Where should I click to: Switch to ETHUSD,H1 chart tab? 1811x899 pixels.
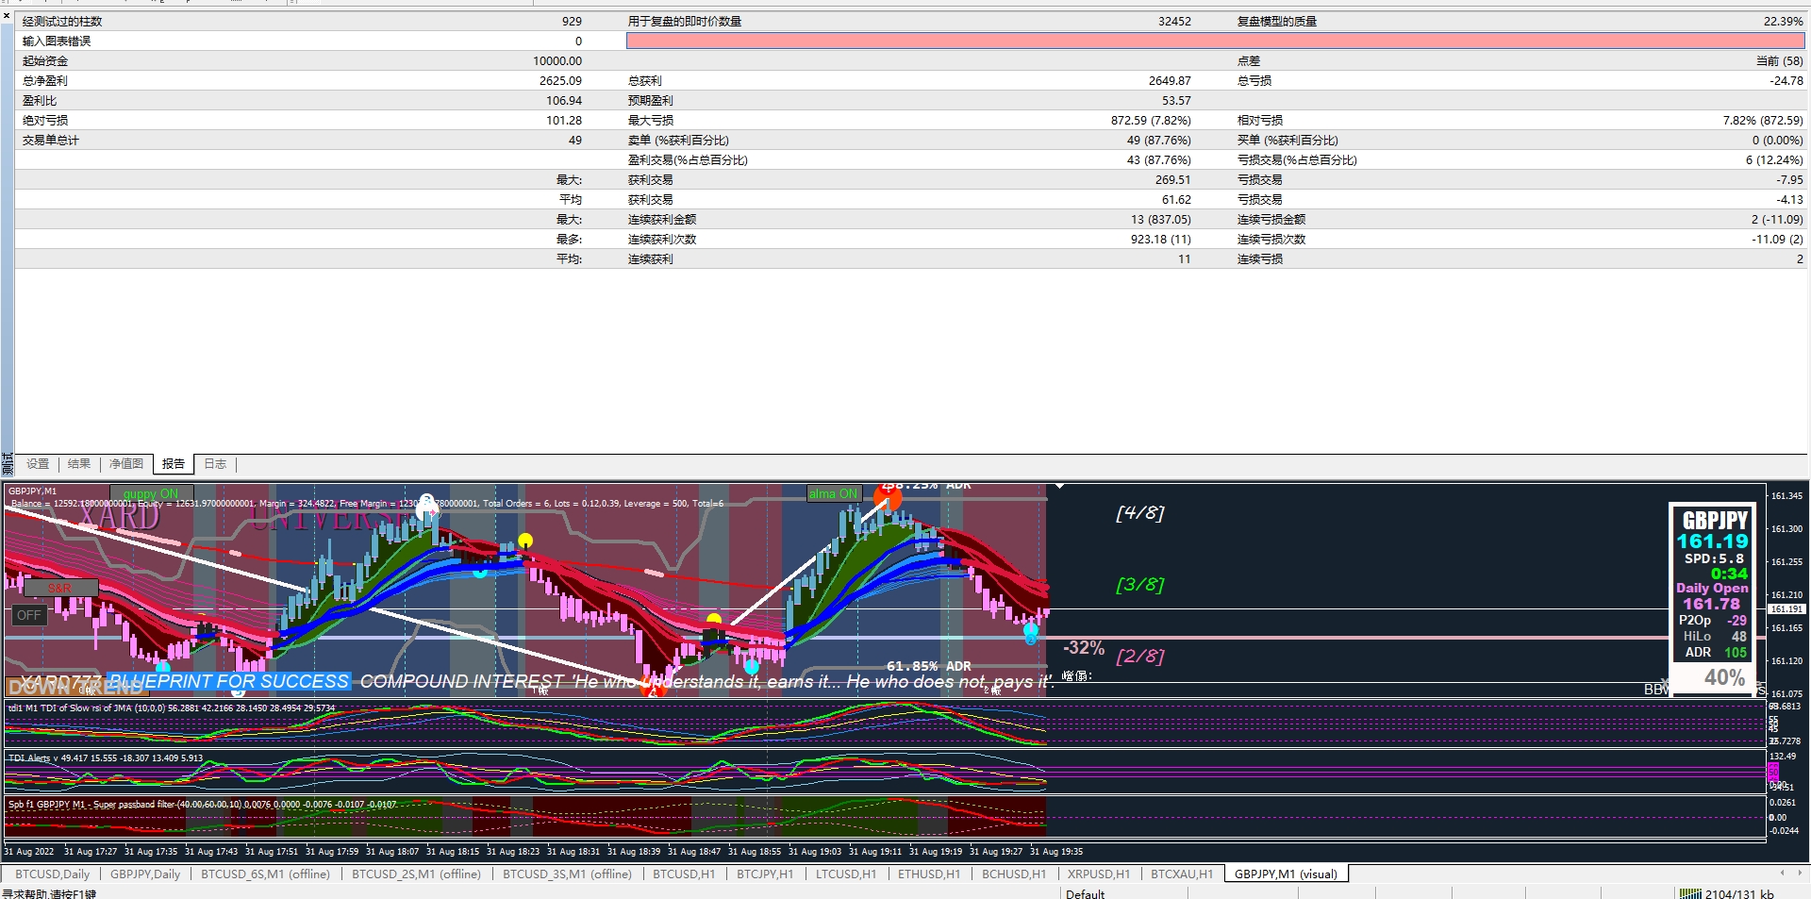[x=929, y=874]
